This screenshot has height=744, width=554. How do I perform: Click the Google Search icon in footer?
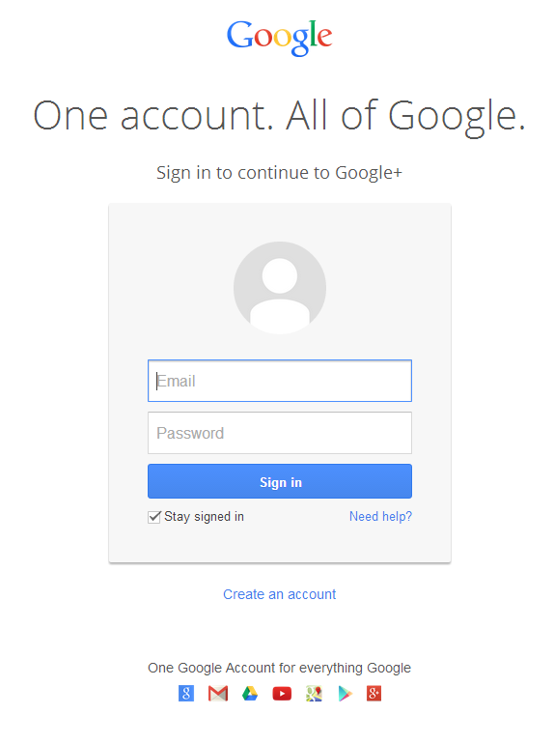(x=185, y=693)
